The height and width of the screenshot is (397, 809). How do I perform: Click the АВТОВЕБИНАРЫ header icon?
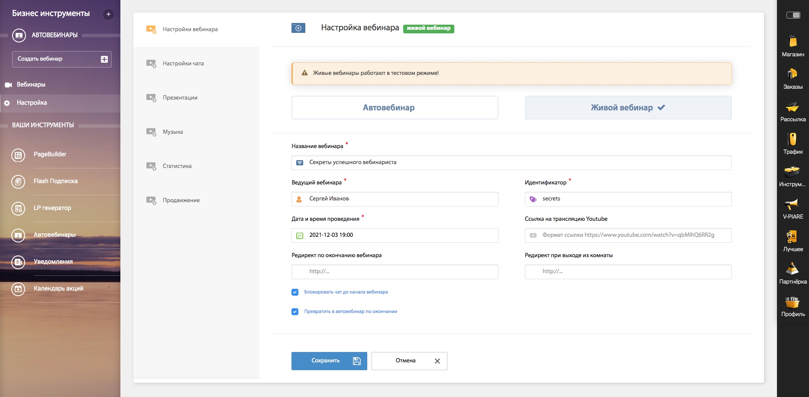[x=19, y=35]
